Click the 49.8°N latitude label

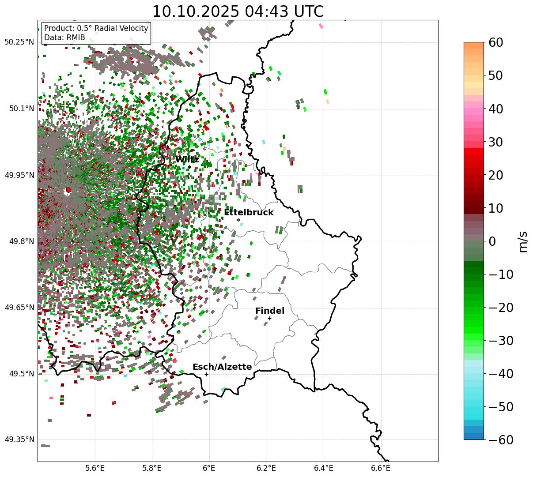(x=21, y=241)
